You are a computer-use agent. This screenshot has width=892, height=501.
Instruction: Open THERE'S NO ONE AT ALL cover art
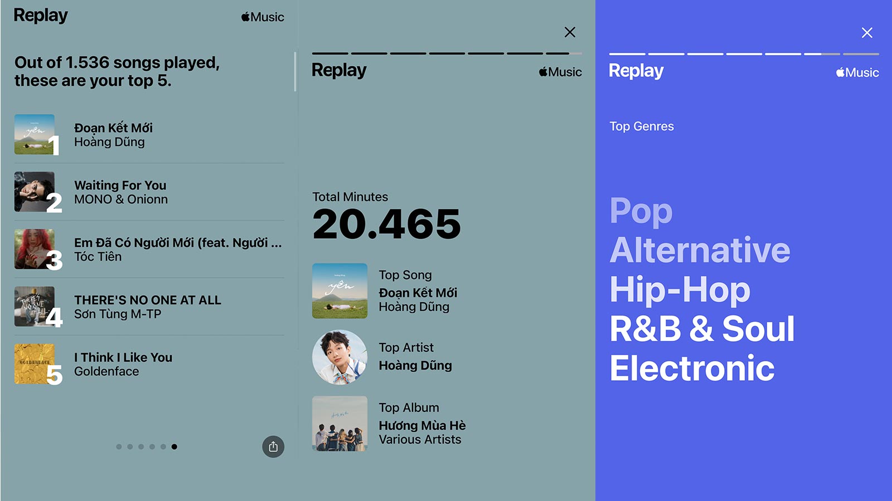click(x=35, y=306)
